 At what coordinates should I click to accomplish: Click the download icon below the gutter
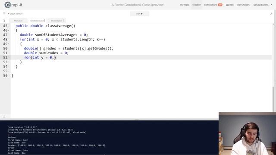(4, 116)
